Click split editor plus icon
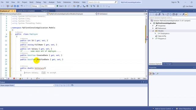 (146, 14)
